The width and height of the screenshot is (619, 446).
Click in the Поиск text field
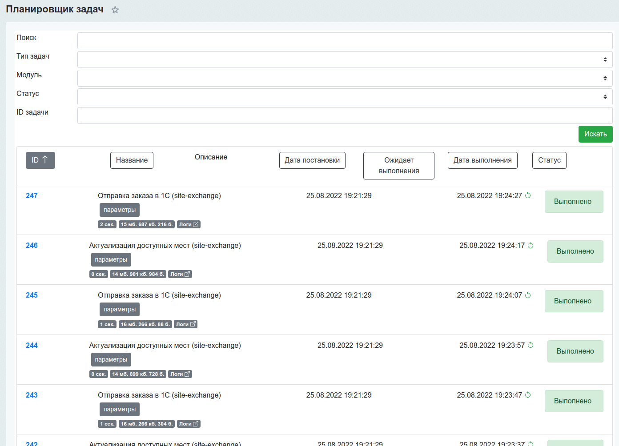tap(345, 41)
